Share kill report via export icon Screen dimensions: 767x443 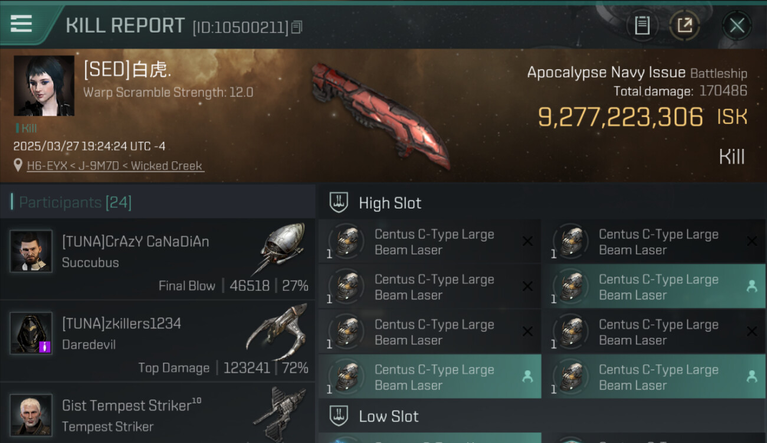(x=684, y=25)
